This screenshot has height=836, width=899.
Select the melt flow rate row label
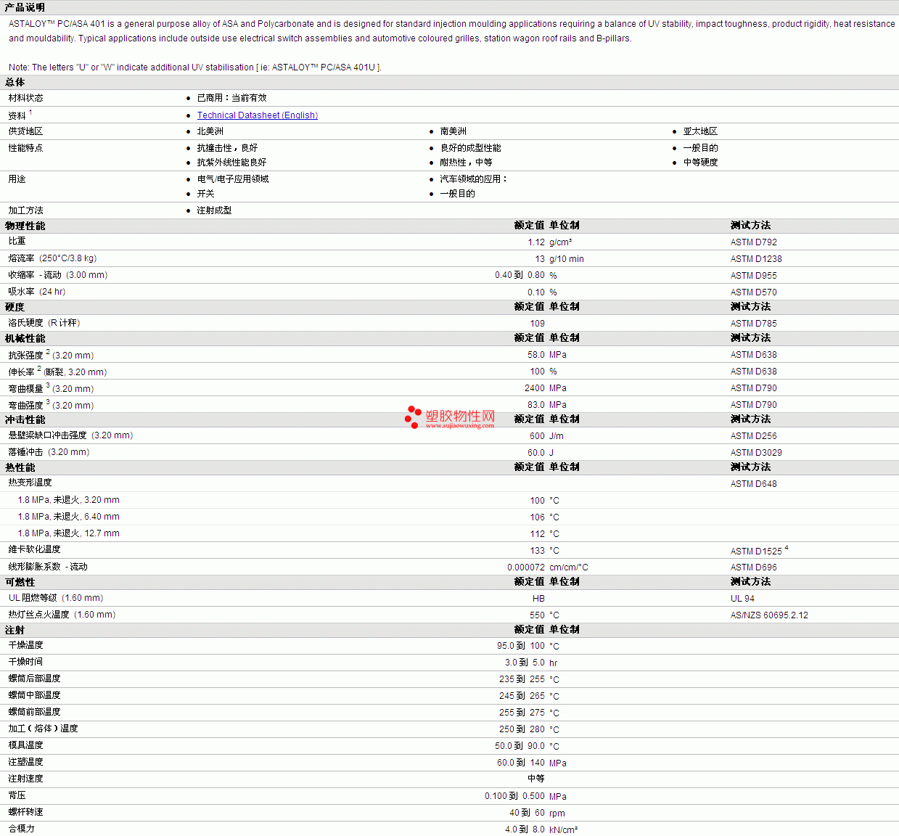coord(52,258)
